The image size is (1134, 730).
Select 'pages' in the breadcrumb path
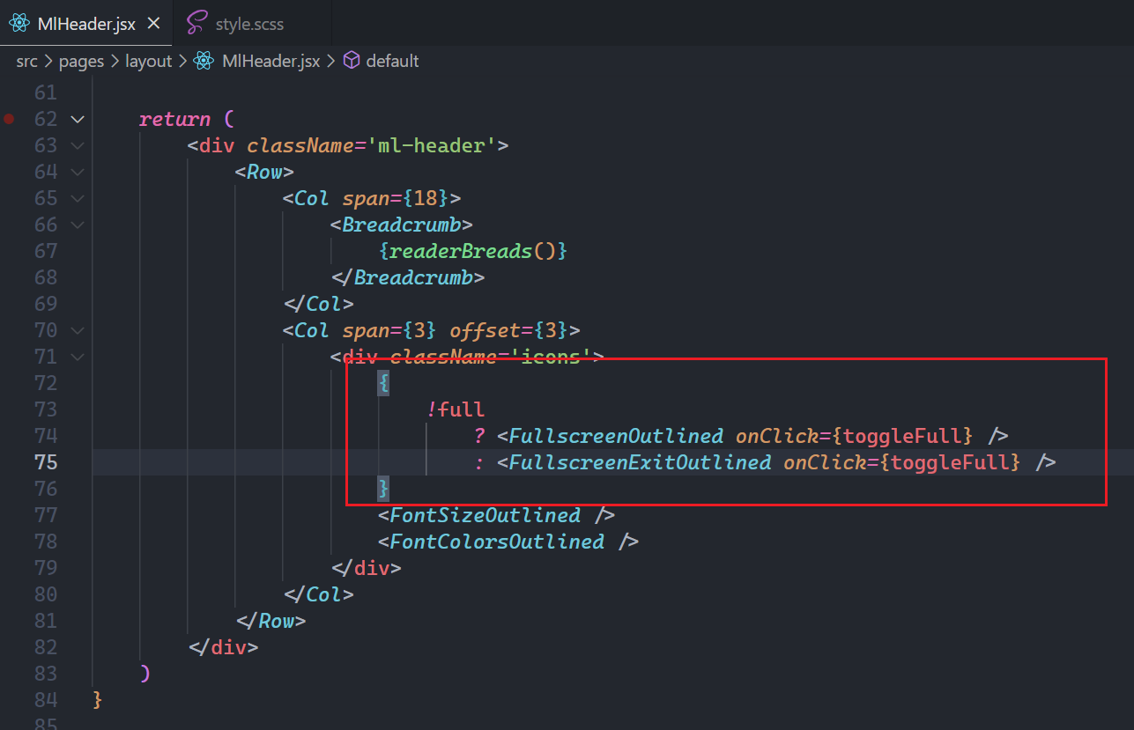[x=81, y=62]
